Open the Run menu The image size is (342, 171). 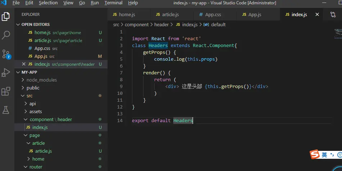click(x=95, y=3)
